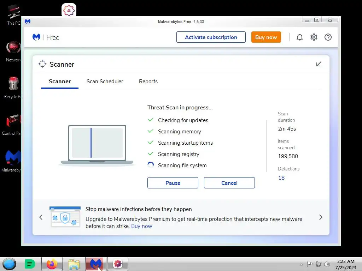Switch to the Scan Scheduler tab
Viewport: 362px width, 271px height.
(105, 82)
